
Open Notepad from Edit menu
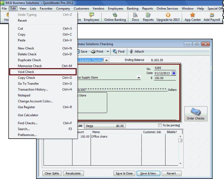coord(43,96)
